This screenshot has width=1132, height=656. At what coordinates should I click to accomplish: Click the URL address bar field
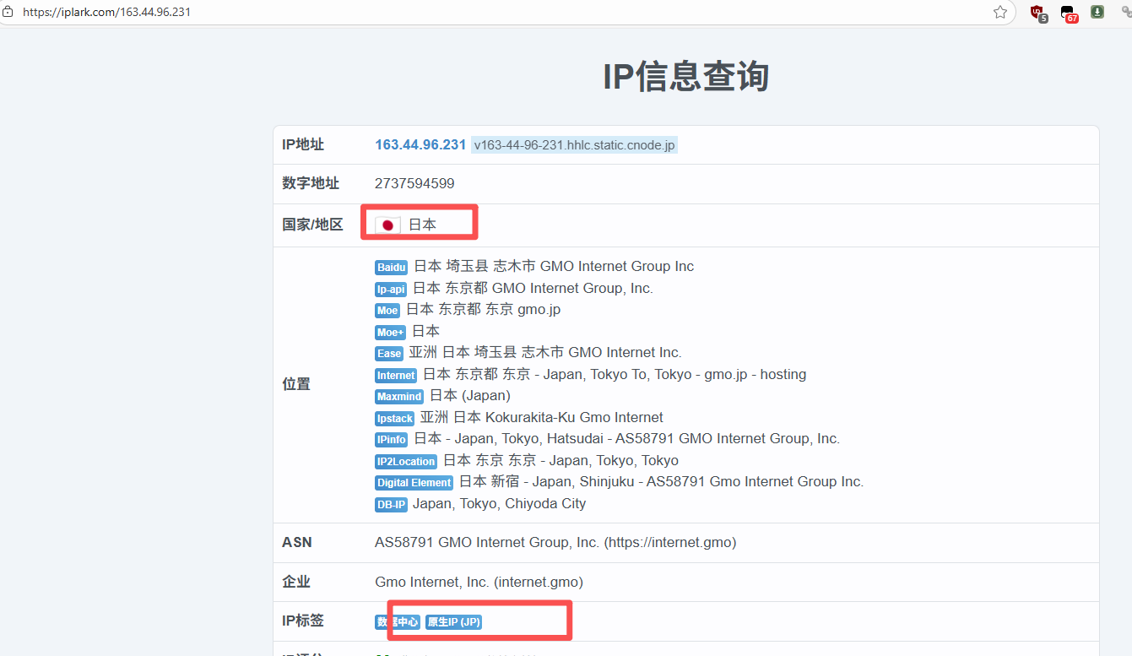tap(506, 12)
